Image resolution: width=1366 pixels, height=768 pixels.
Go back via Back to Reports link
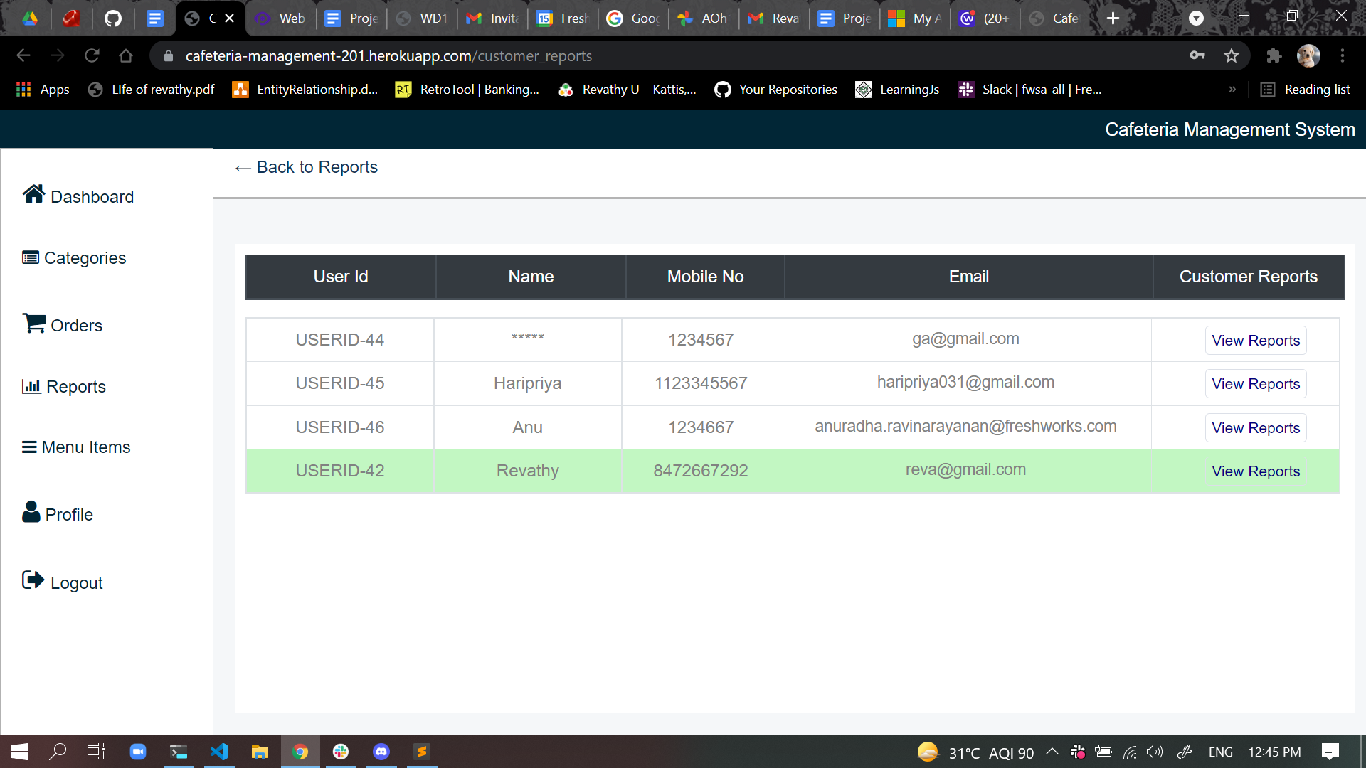coord(307,167)
